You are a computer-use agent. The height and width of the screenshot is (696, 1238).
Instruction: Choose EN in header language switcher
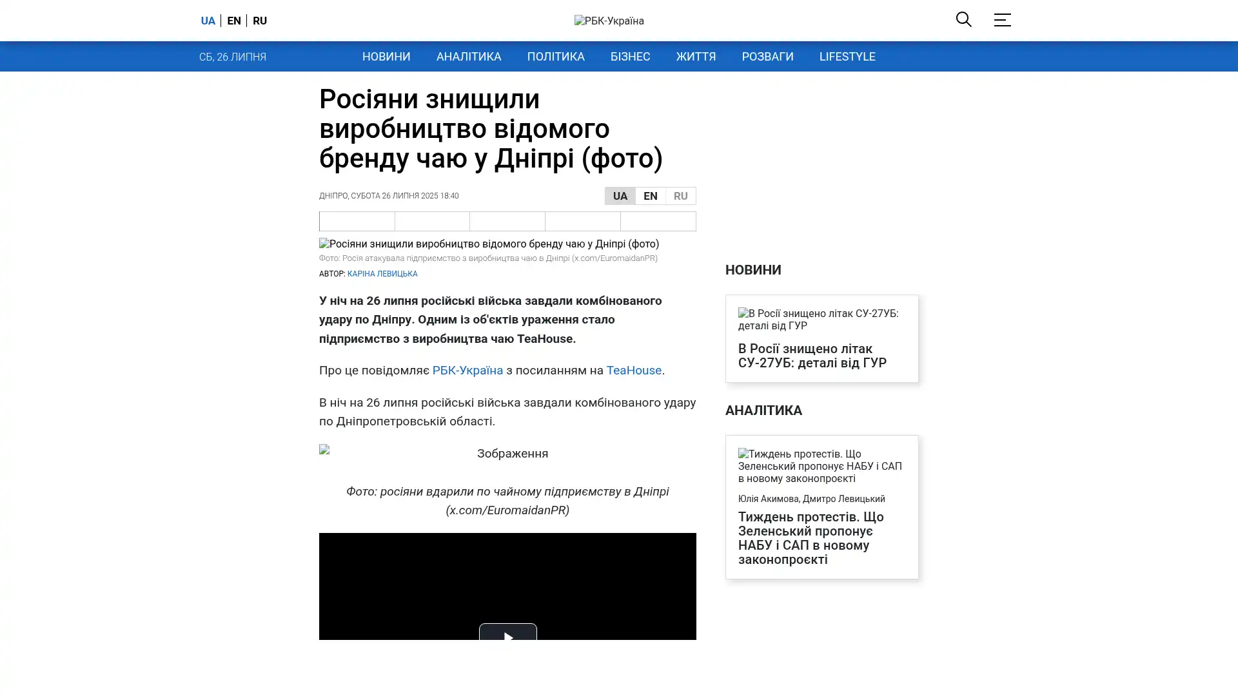point(233,21)
